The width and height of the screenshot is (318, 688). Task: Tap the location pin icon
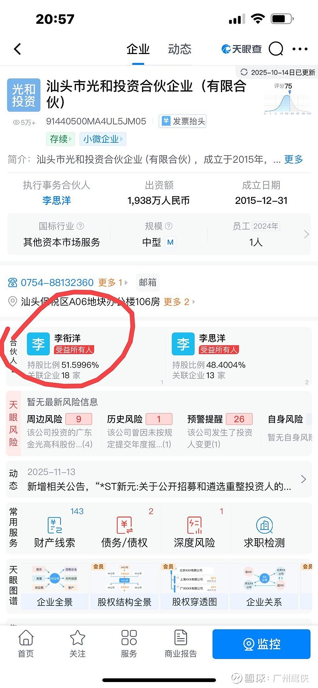[x=13, y=302]
